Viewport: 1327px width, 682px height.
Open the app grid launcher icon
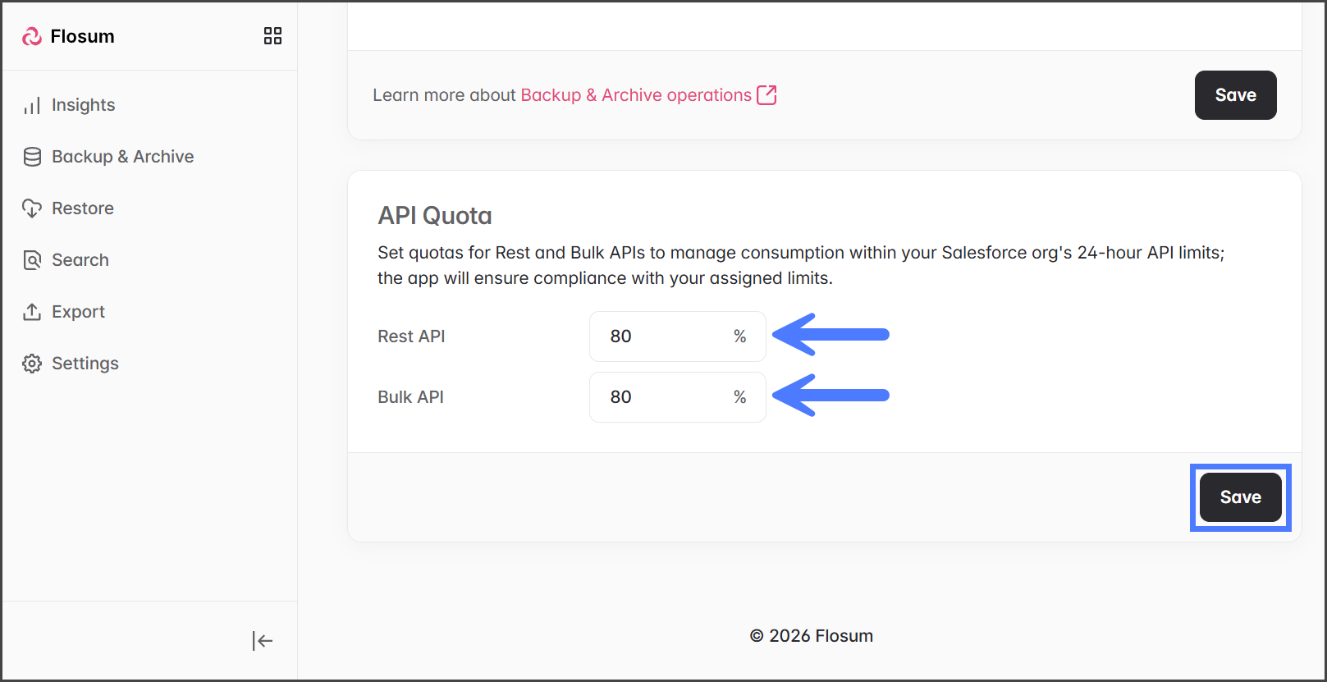[272, 35]
